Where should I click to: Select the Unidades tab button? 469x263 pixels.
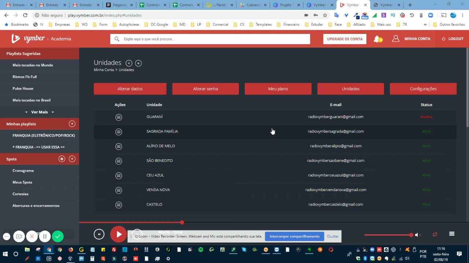(351, 89)
